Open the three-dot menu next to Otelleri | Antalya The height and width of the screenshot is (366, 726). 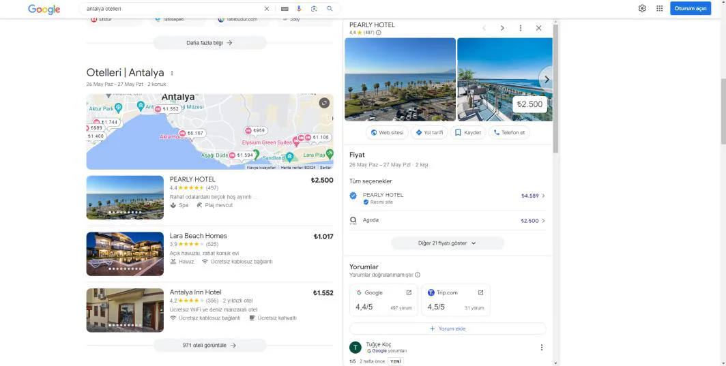172,73
